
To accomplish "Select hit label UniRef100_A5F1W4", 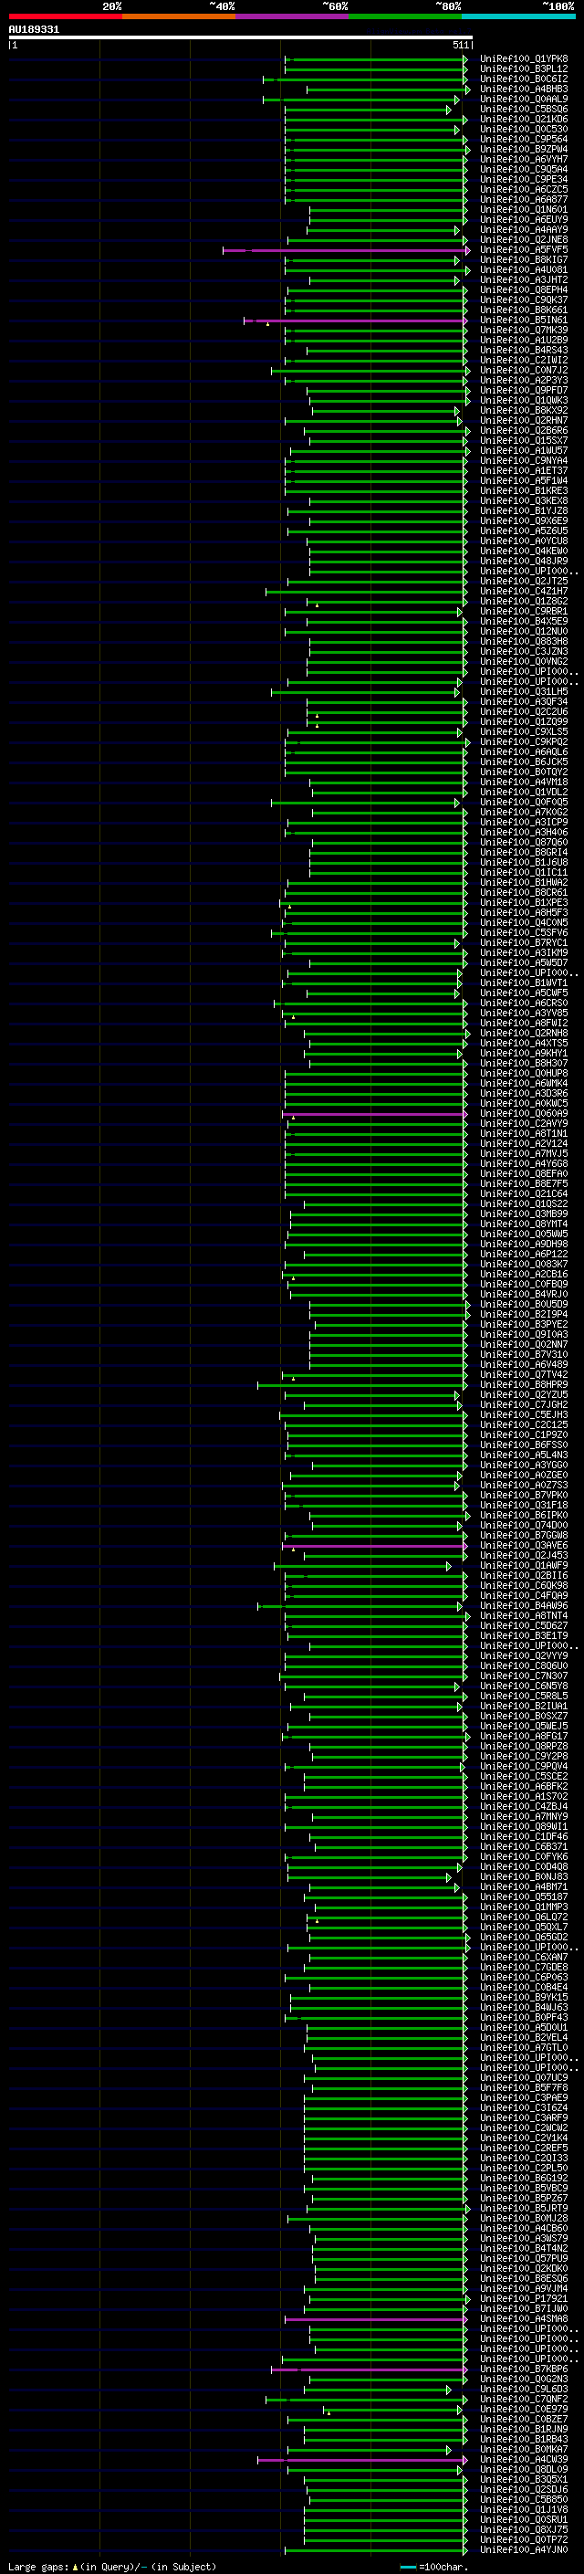I will [x=524, y=480].
